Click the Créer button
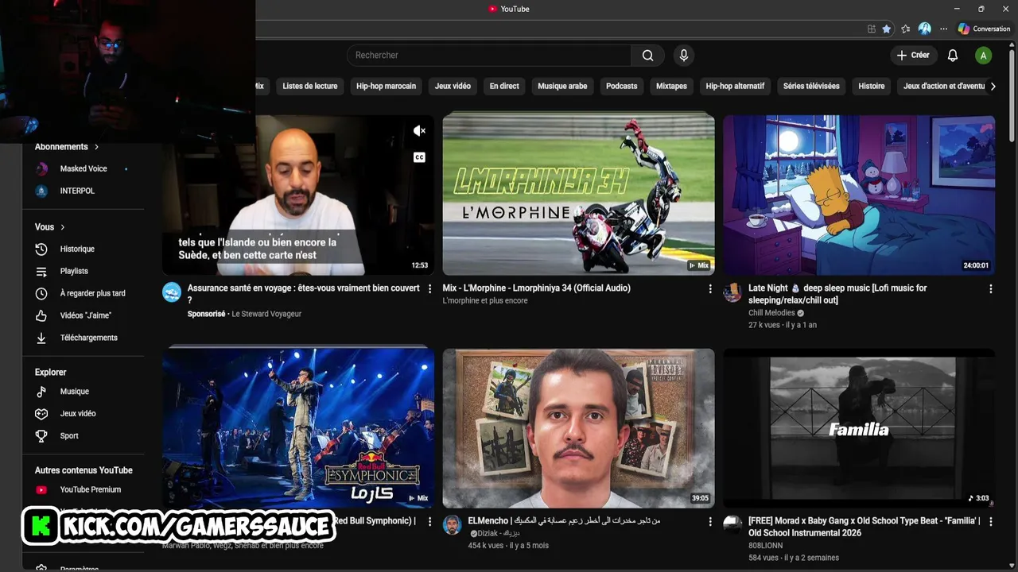This screenshot has width=1018, height=572. click(x=912, y=56)
